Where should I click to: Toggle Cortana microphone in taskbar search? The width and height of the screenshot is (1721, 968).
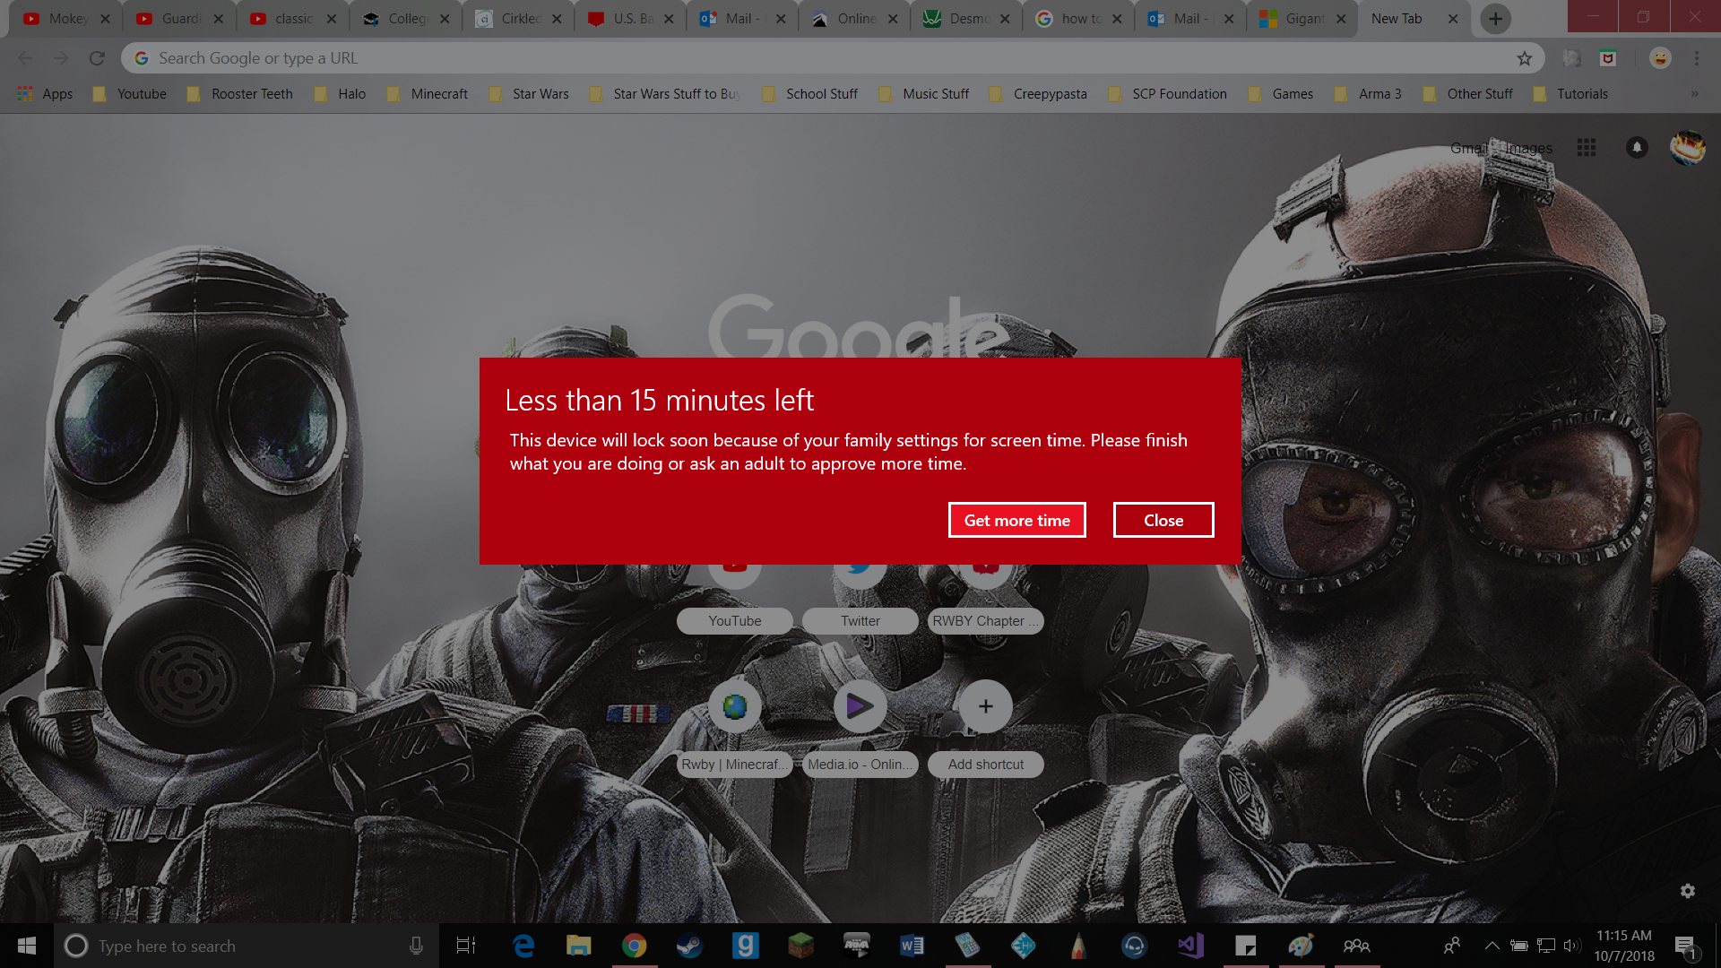(x=416, y=946)
